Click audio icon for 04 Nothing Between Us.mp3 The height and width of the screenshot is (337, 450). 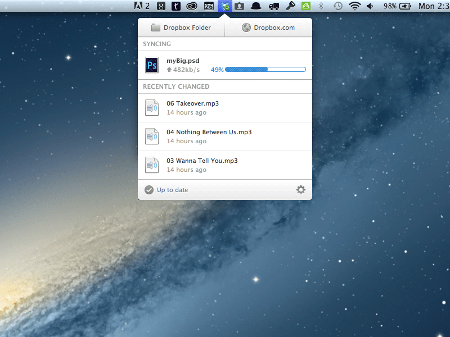click(x=152, y=136)
